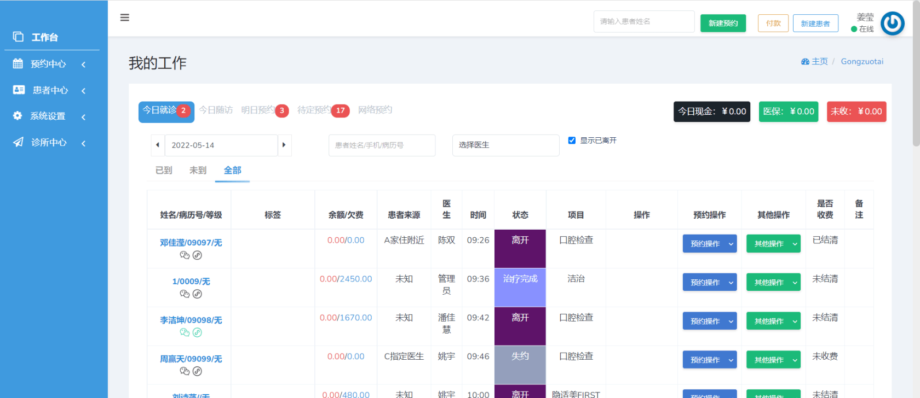This screenshot has height=398, width=920.
Task: Click the 诊所中心 paper plane icon
Action: pyautogui.click(x=18, y=142)
